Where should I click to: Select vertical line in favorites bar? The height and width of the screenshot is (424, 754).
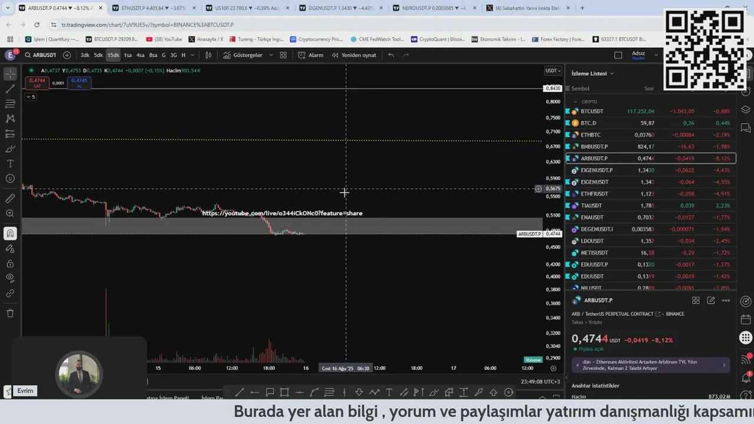344,392
